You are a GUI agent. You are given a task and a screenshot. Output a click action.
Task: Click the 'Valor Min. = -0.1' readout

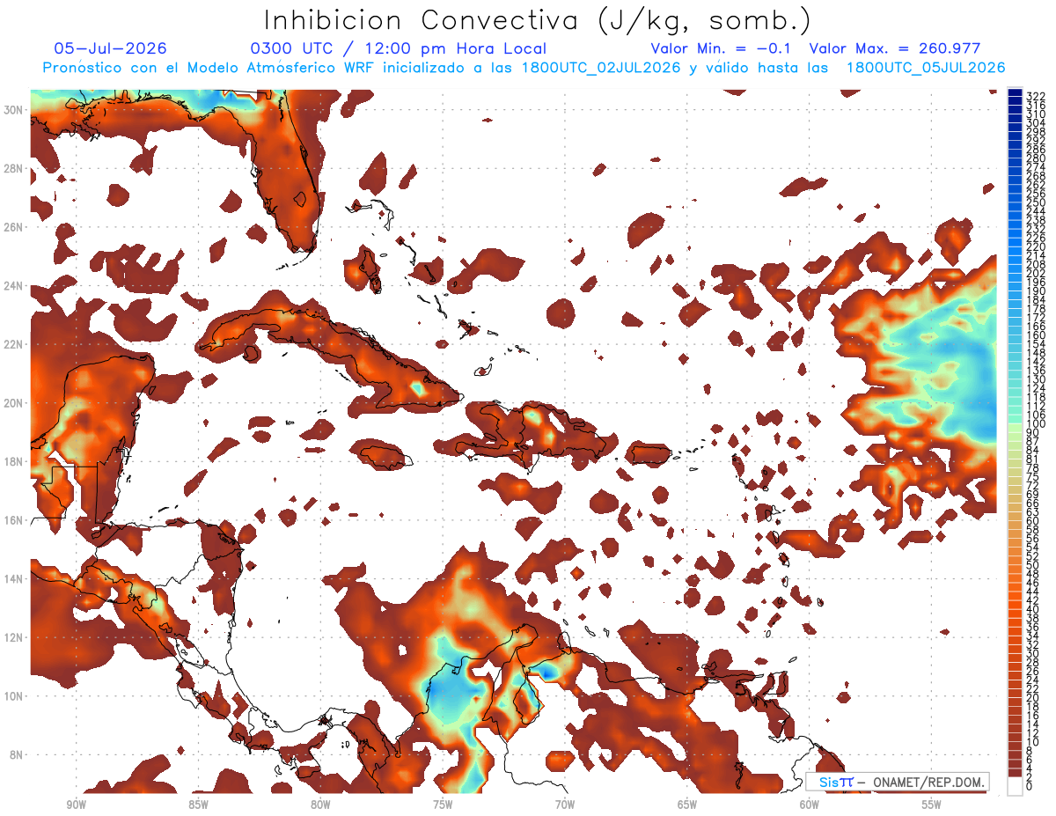point(722,49)
